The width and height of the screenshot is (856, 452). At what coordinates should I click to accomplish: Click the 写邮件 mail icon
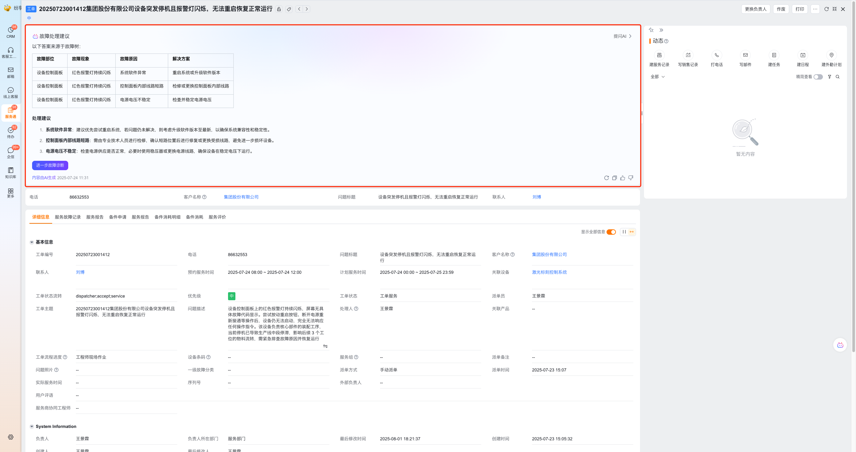745,55
